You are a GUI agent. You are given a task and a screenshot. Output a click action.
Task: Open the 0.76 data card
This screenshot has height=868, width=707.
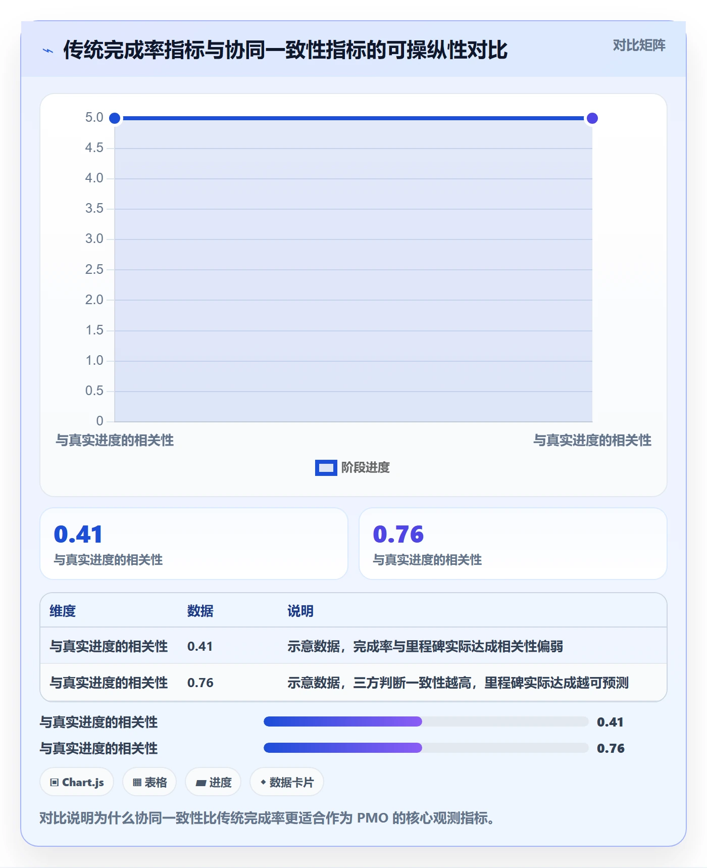click(x=513, y=544)
